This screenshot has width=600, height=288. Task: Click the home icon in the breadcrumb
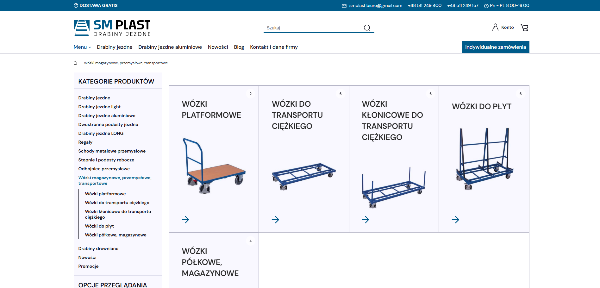(x=75, y=63)
